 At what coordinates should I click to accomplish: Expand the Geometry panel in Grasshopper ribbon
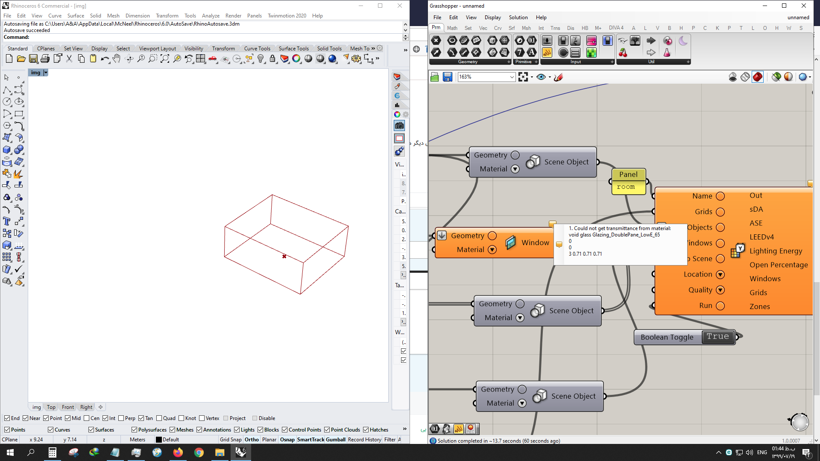point(509,62)
